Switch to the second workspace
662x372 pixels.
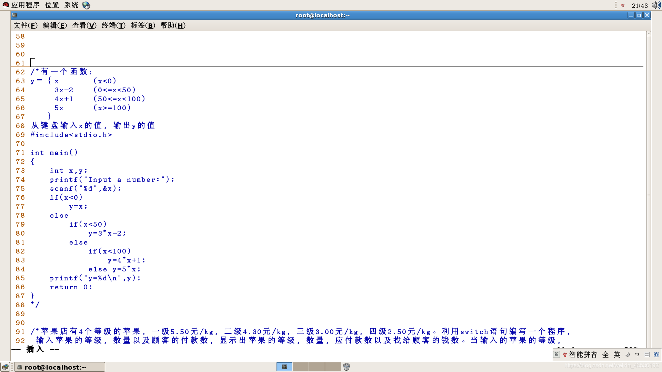tap(301, 367)
